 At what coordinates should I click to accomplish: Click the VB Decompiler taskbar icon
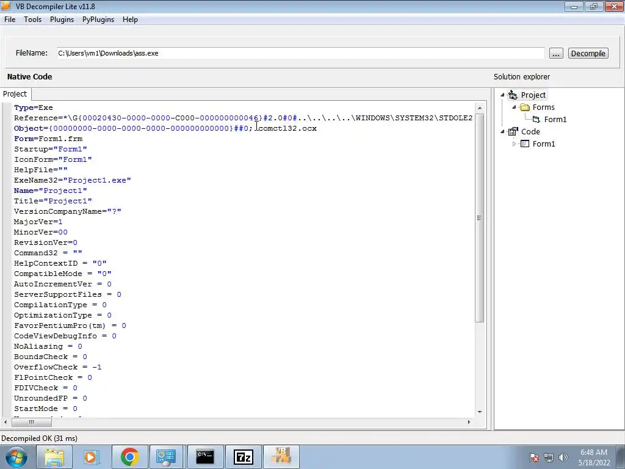pyautogui.click(x=281, y=457)
